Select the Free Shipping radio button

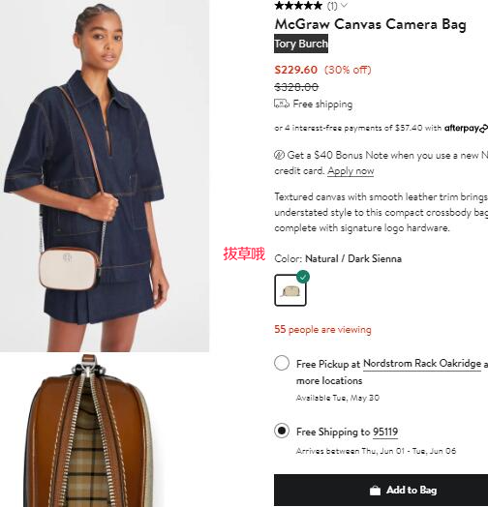click(x=282, y=431)
